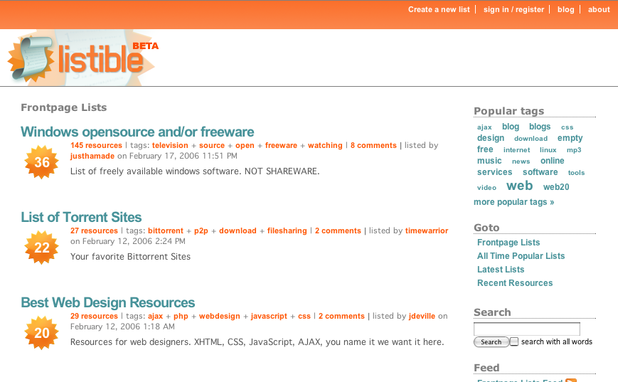Click the ajax tag on the Web Design Resources list

(155, 317)
